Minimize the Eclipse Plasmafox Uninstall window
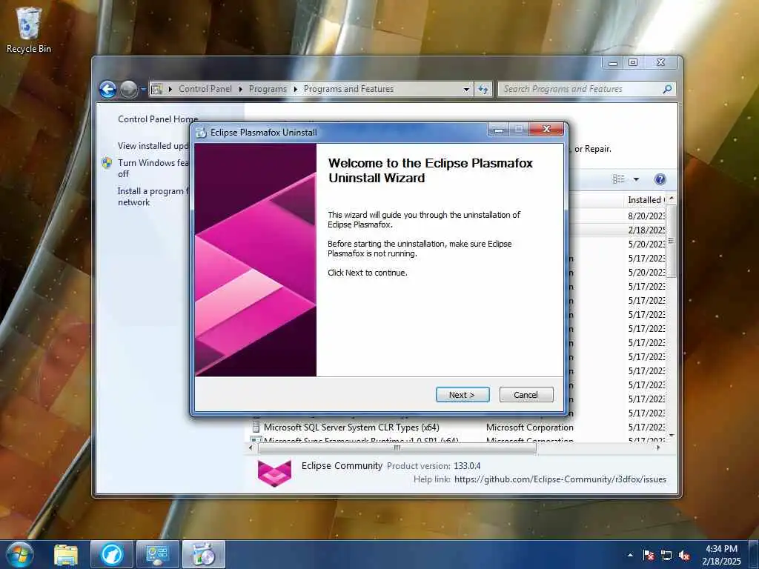 pos(500,130)
